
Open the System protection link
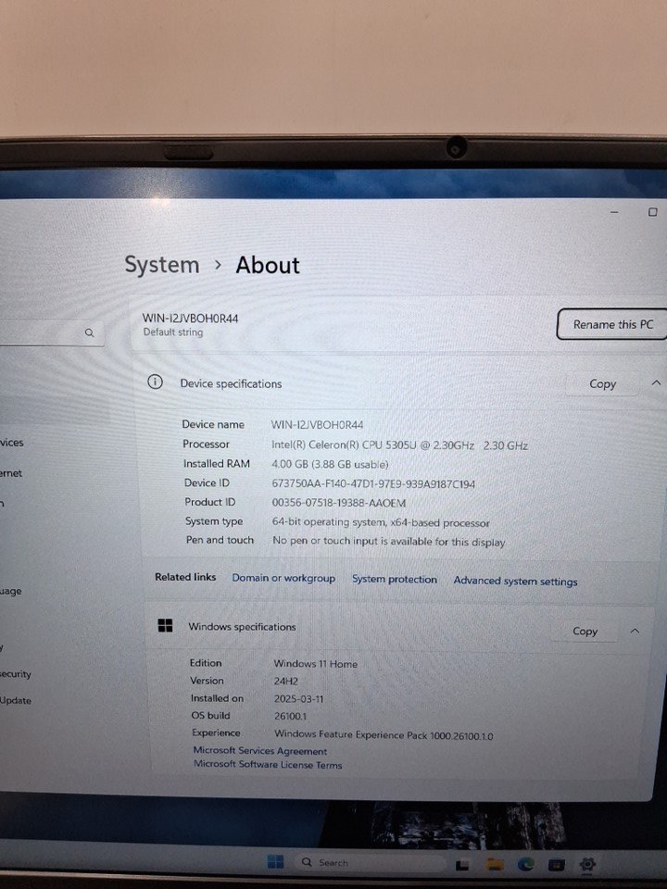(x=394, y=579)
